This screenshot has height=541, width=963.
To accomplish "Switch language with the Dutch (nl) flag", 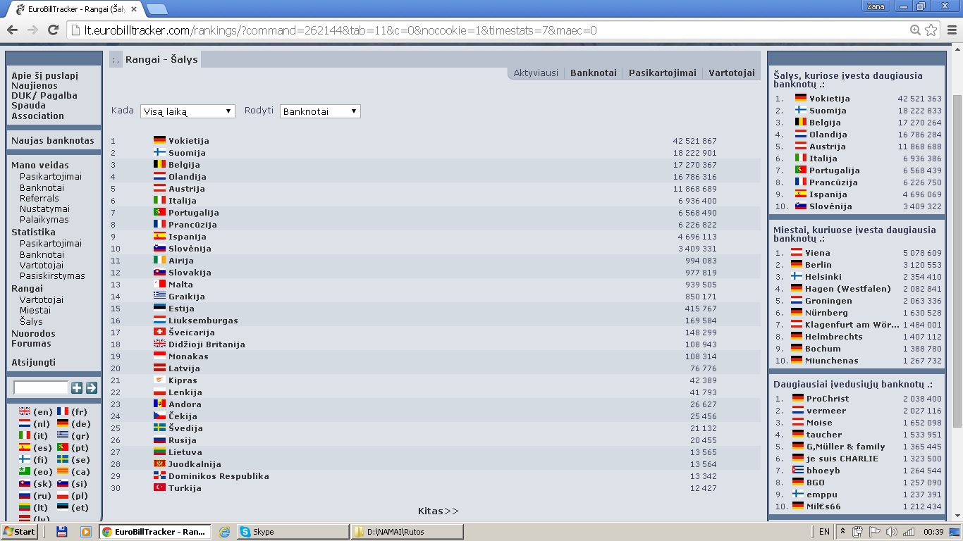I will click(25, 424).
